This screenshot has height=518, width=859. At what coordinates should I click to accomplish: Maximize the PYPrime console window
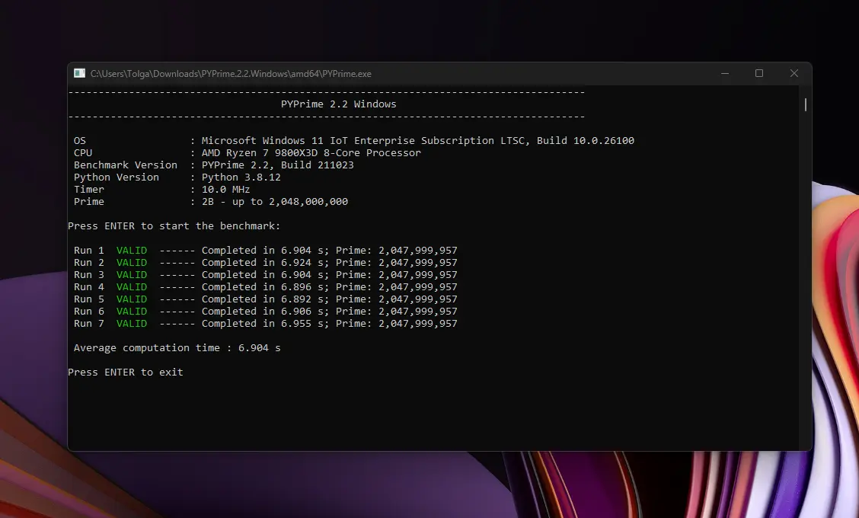pyautogui.click(x=759, y=73)
